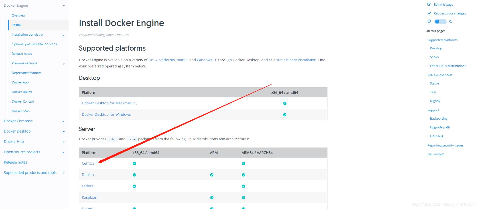The height and width of the screenshot is (209, 477).
Task: Expand Installation per distro submenu
Action: (x=63, y=35)
